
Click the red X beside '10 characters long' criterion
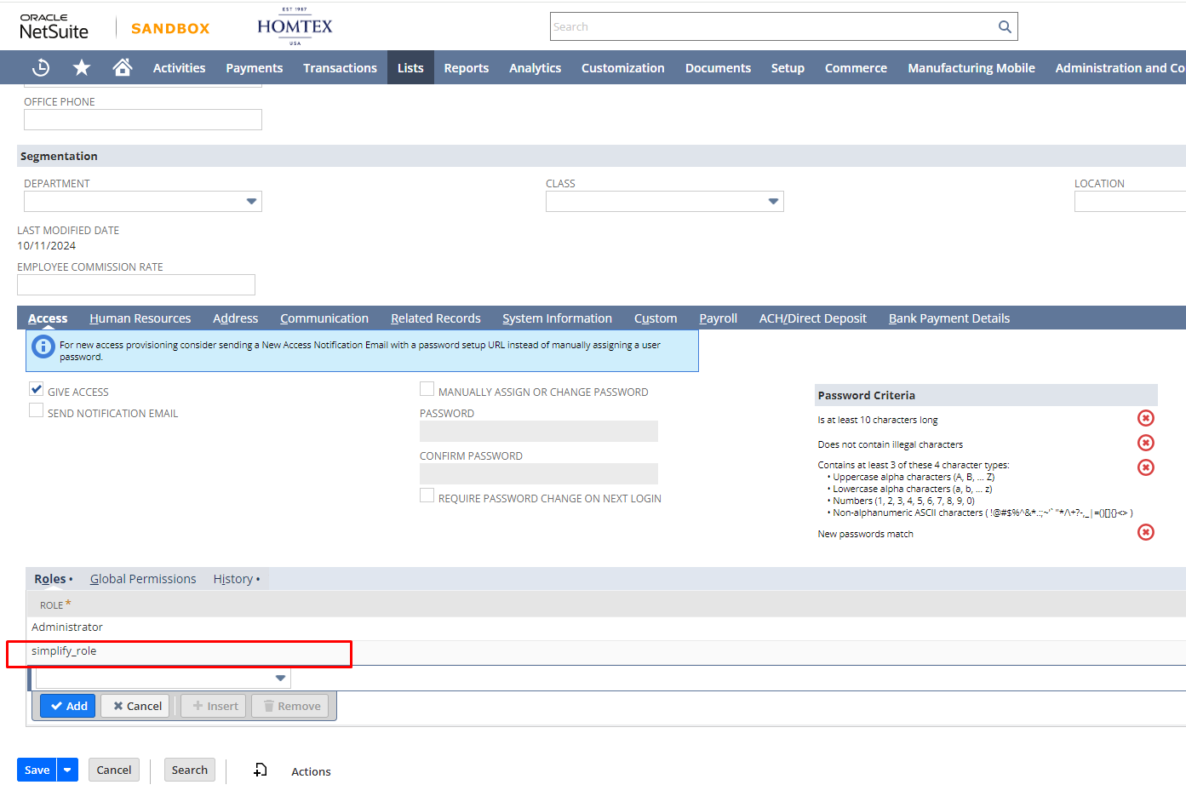(1146, 418)
